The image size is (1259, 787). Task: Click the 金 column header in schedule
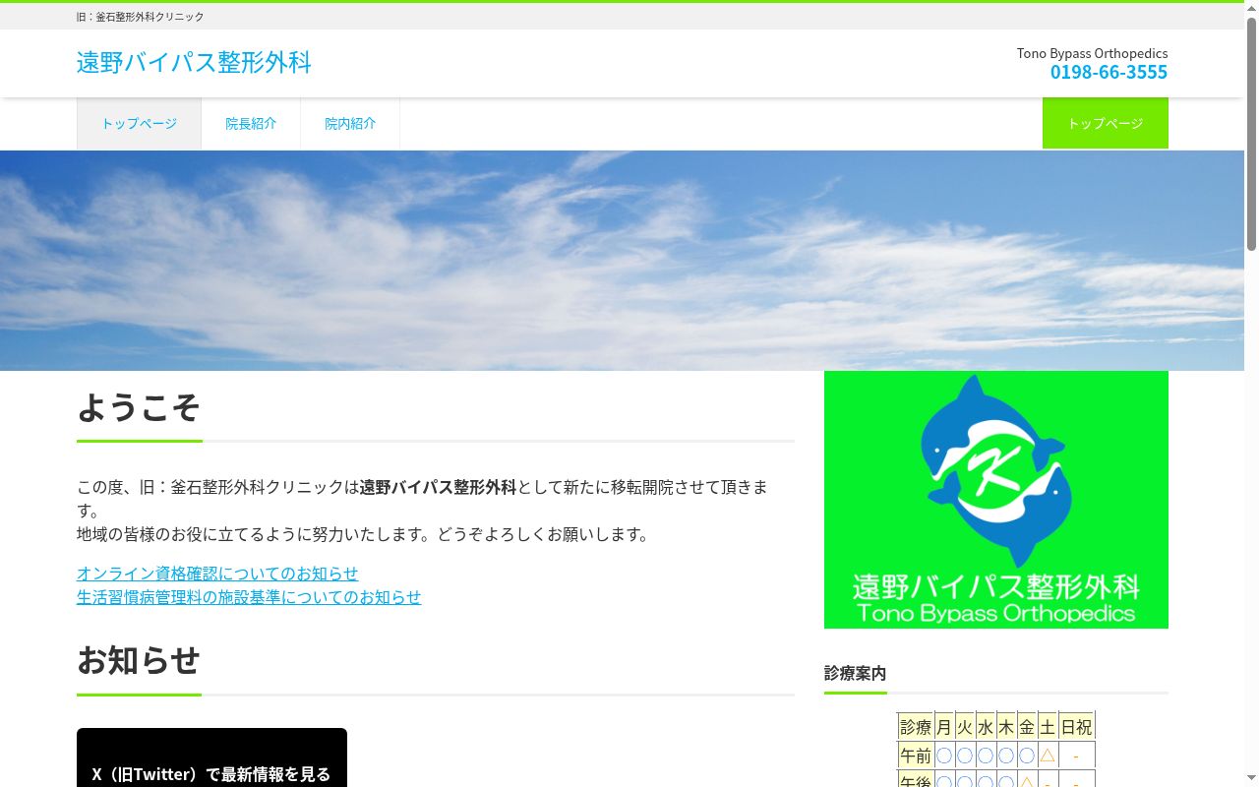pos(1027,727)
